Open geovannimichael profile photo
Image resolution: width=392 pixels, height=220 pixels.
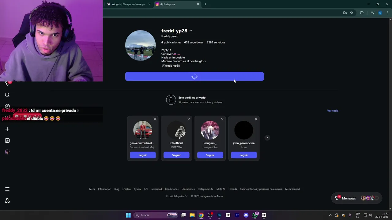click(143, 130)
